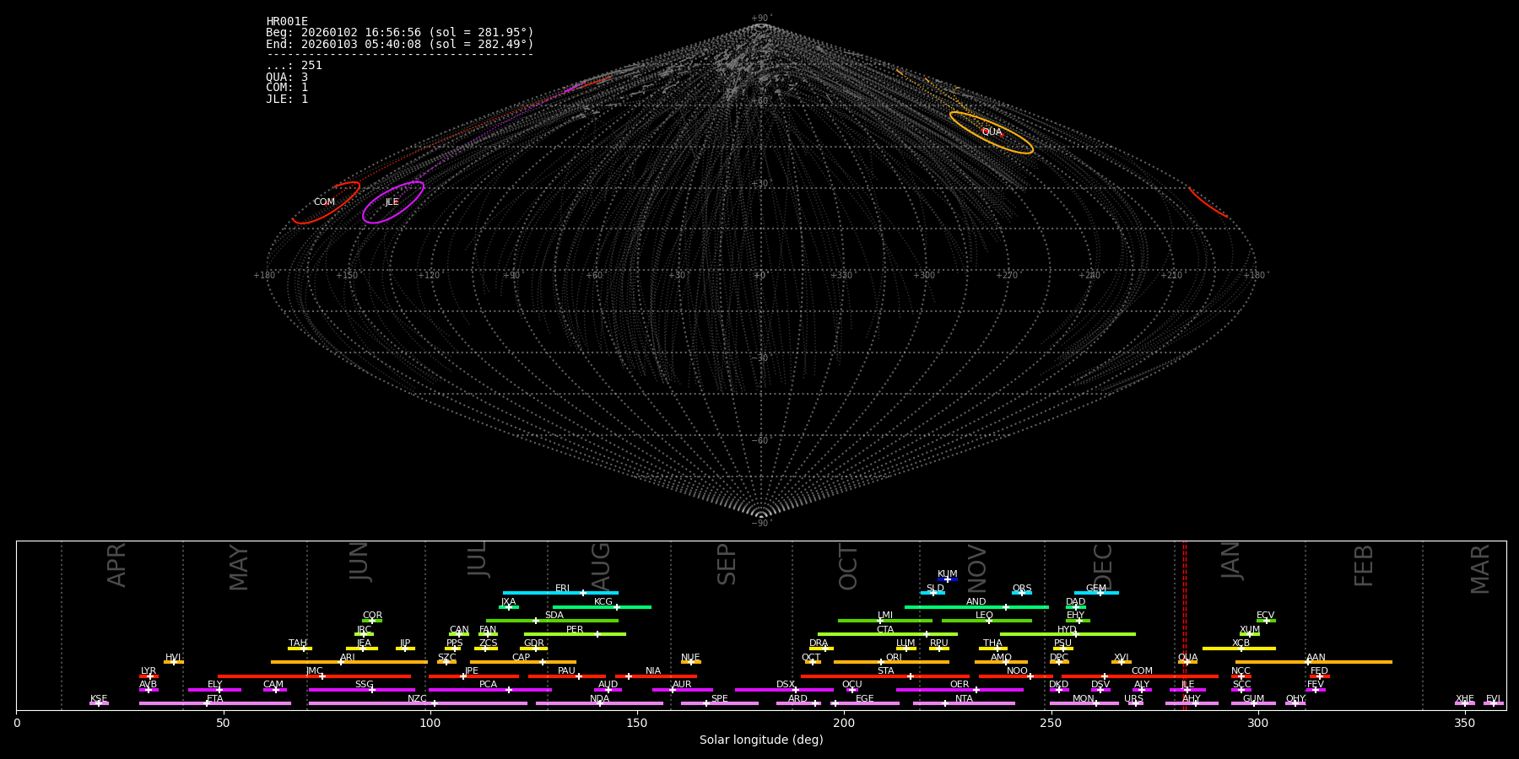Click the red JMC shower bar

(315, 676)
